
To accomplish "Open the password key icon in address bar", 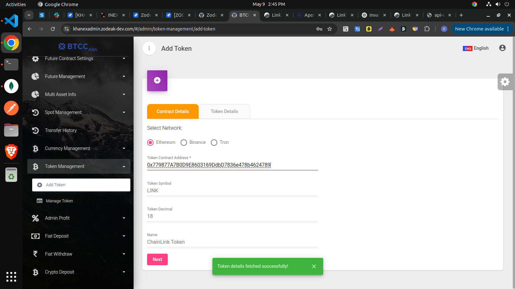I will click(319, 29).
